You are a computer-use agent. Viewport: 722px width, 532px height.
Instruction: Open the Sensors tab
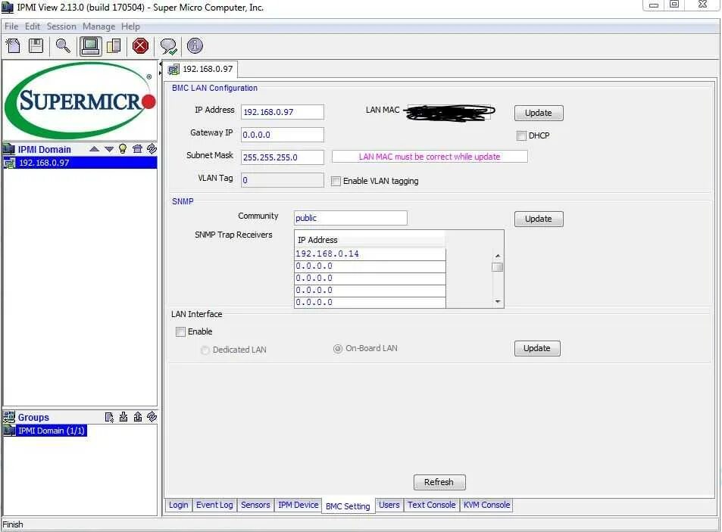255,505
